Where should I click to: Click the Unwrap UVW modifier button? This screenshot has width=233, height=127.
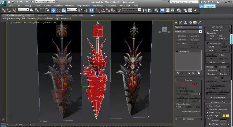[194, 36]
